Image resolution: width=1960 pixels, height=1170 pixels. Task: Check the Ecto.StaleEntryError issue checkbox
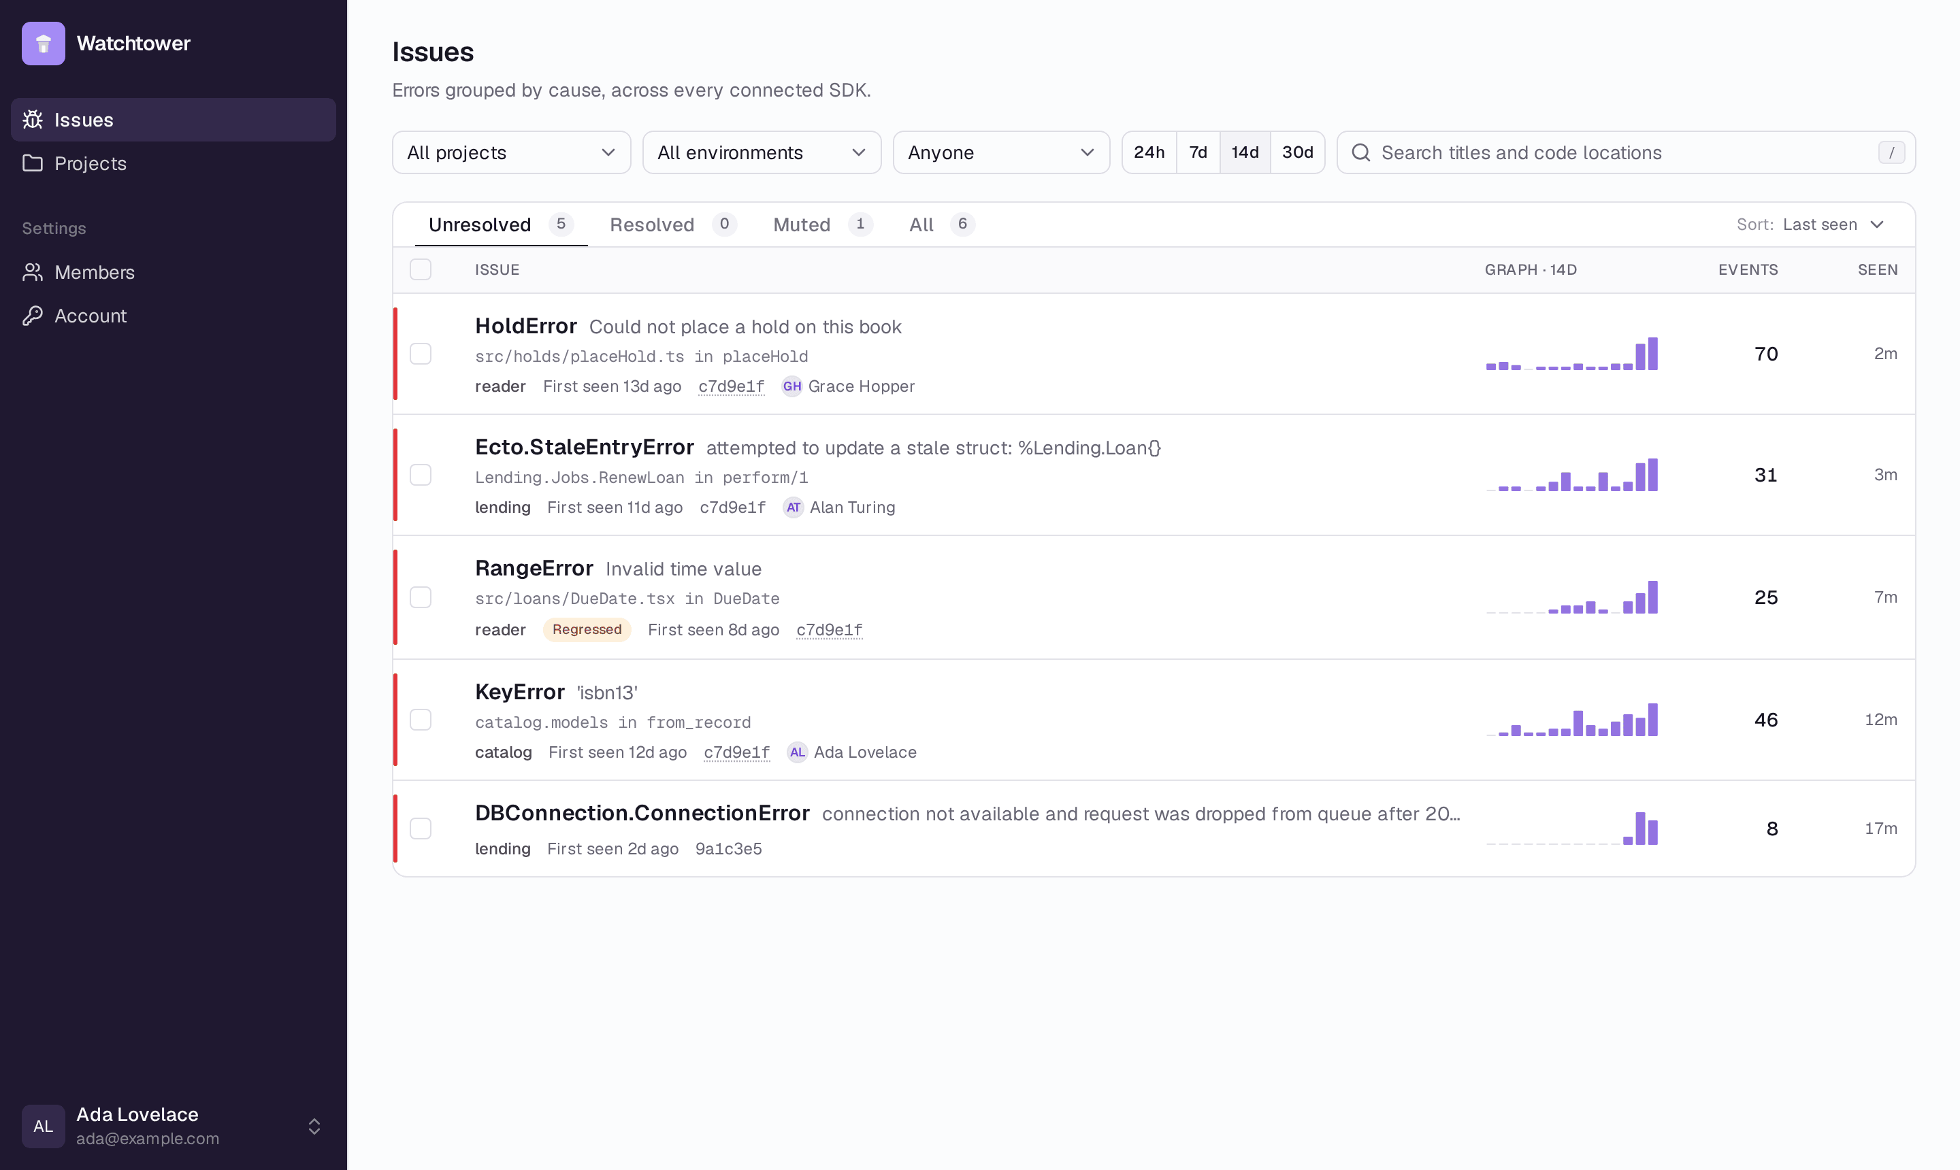(x=421, y=475)
